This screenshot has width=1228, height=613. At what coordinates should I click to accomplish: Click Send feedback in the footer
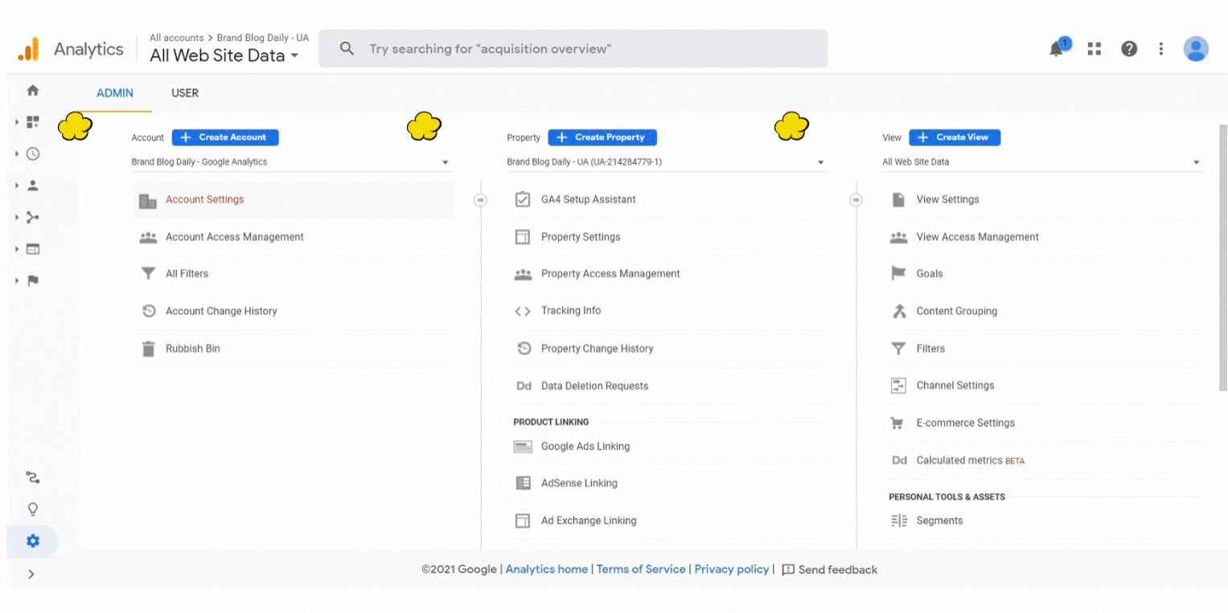(829, 570)
